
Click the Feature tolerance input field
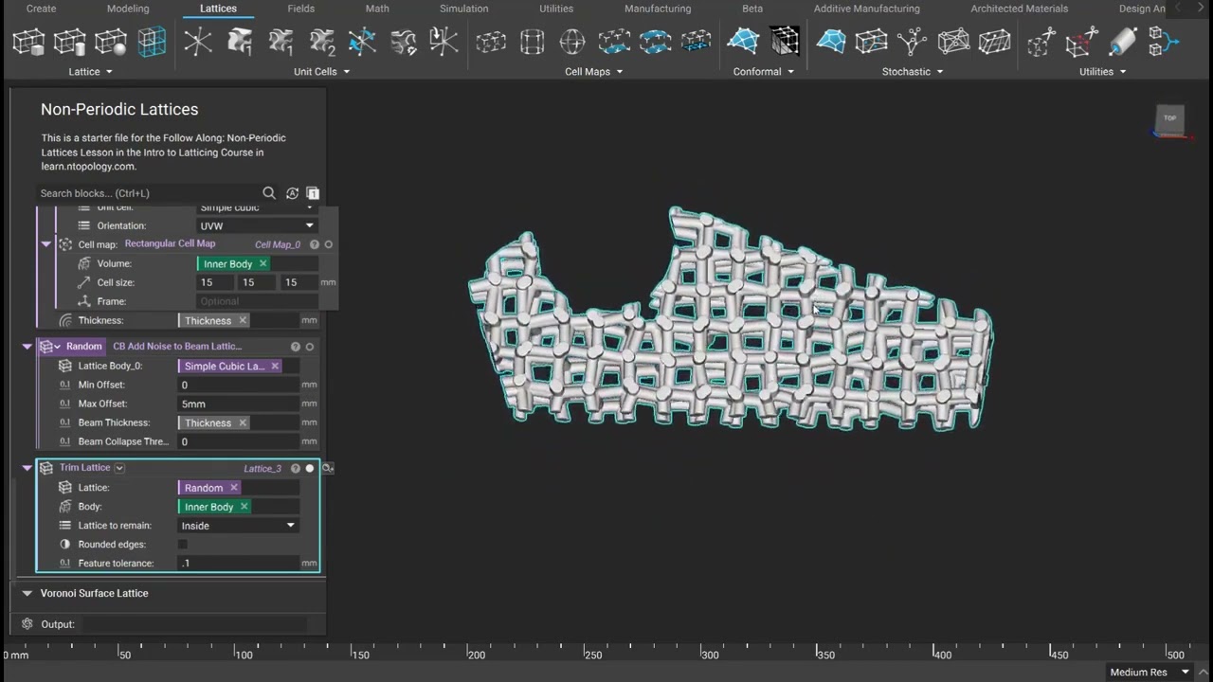(x=238, y=564)
